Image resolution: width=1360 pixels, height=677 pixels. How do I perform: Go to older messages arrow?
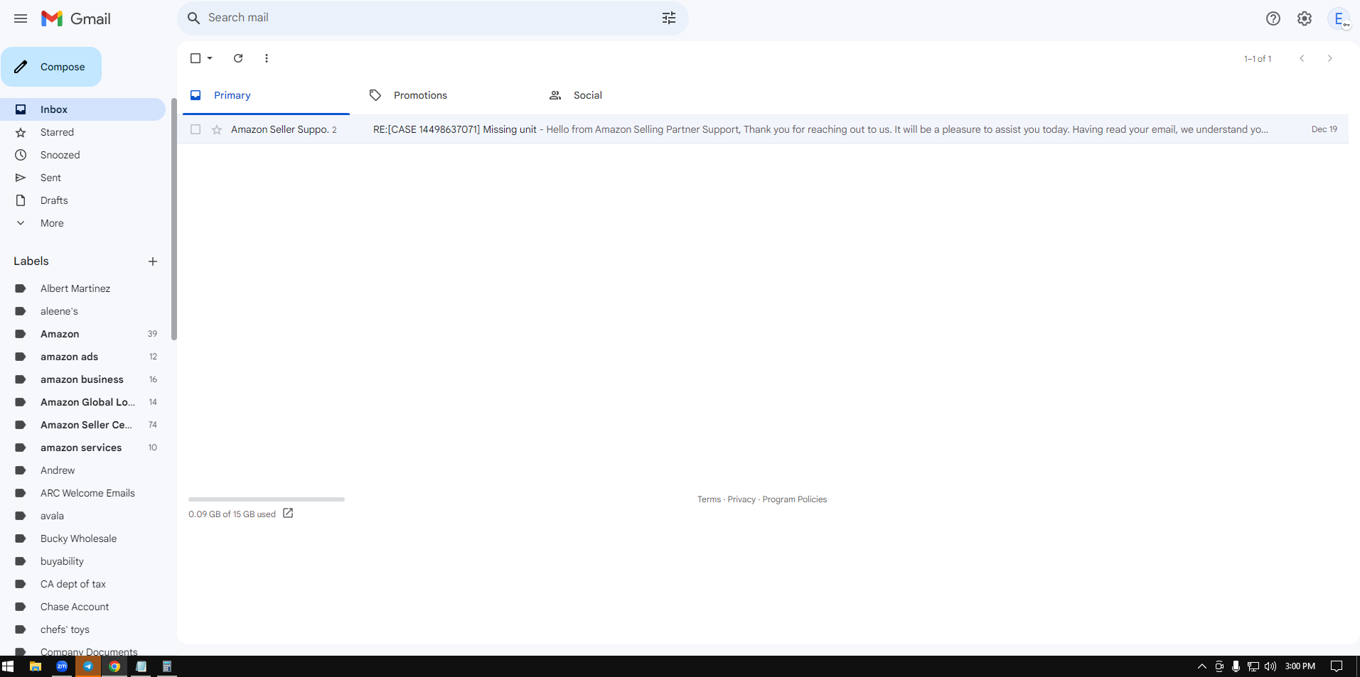1329,58
